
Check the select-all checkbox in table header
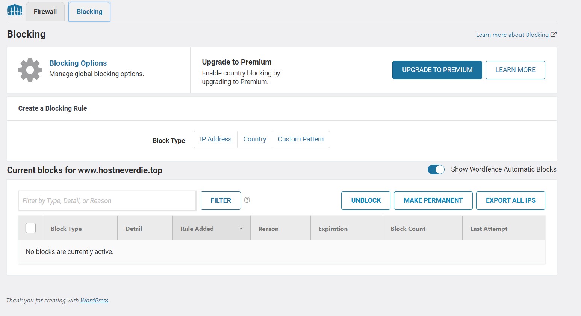(x=31, y=228)
